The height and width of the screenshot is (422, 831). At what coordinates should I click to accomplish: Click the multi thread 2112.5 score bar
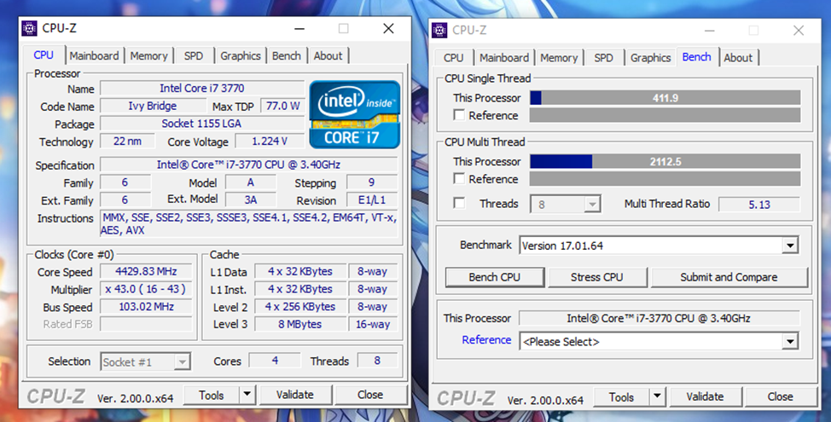pos(665,161)
